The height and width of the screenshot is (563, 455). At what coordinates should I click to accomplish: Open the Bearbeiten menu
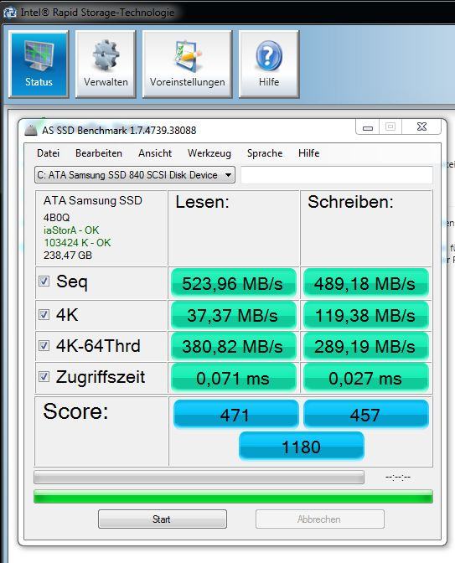99,153
